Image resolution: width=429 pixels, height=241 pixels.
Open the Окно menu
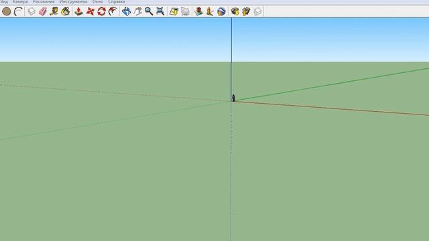(98, 1)
